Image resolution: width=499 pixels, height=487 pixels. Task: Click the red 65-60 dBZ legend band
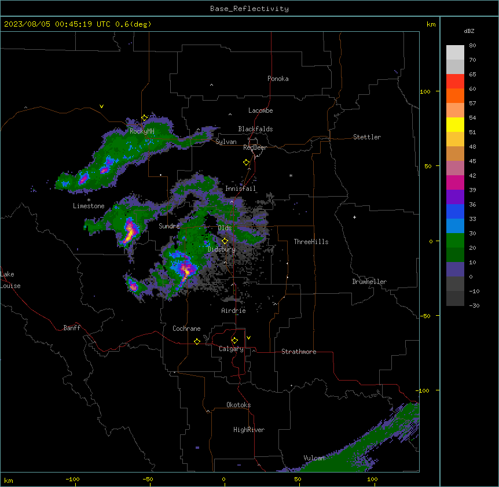click(455, 82)
